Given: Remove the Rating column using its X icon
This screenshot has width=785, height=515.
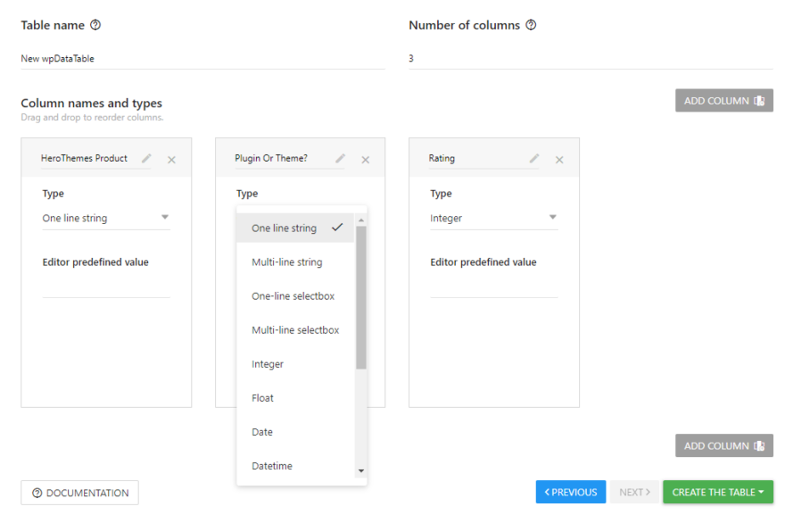Looking at the screenshot, I should tap(559, 160).
